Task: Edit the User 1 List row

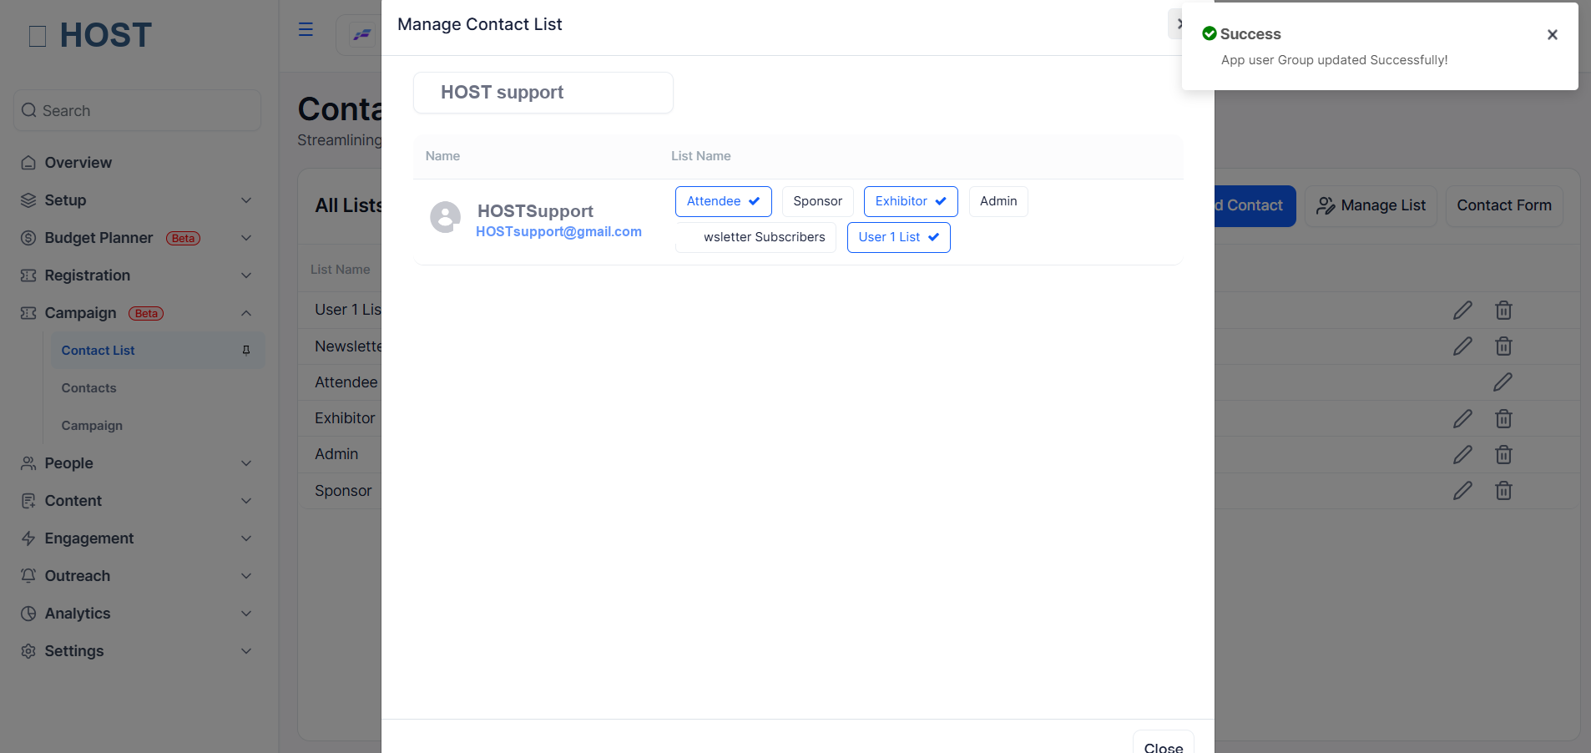Action: pyautogui.click(x=1462, y=311)
